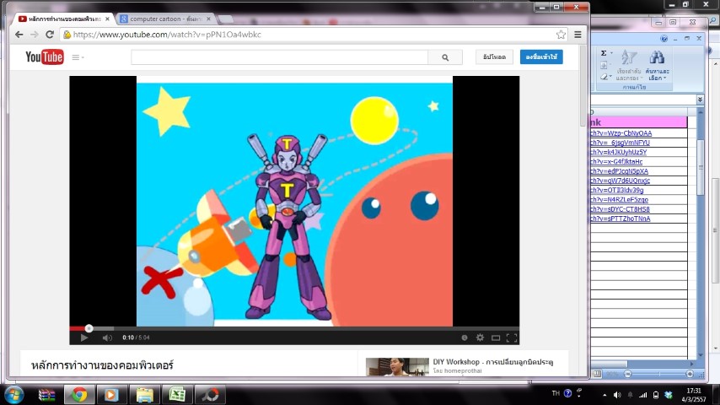Click the Thai upload button
Image resolution: width=720 pixels, height=405 pixels.
click(x=495, y=57)
